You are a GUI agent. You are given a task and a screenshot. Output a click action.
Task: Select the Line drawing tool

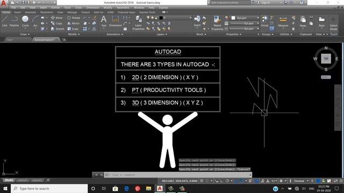[5, 21]
